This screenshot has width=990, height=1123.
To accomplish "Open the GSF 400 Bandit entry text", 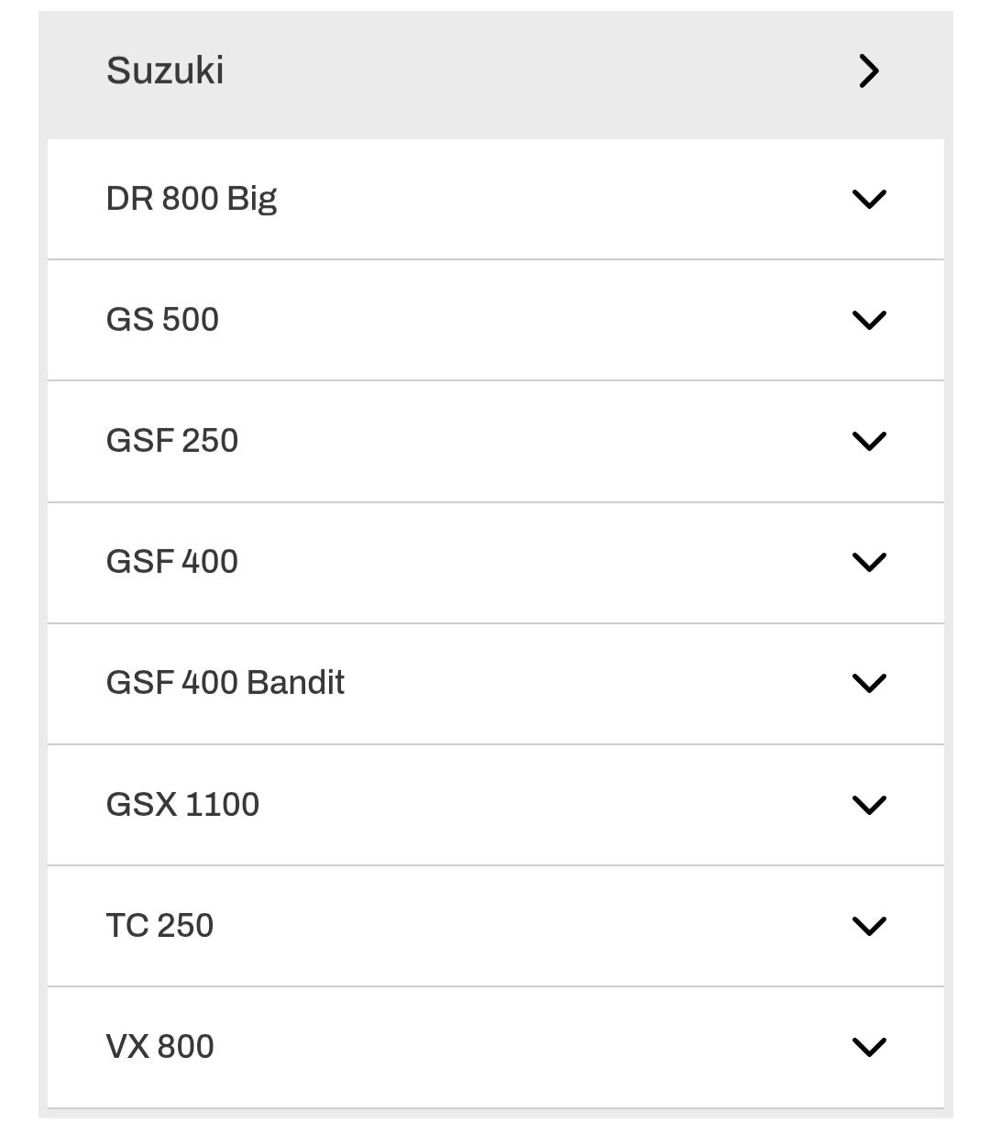I will (225, 683).
